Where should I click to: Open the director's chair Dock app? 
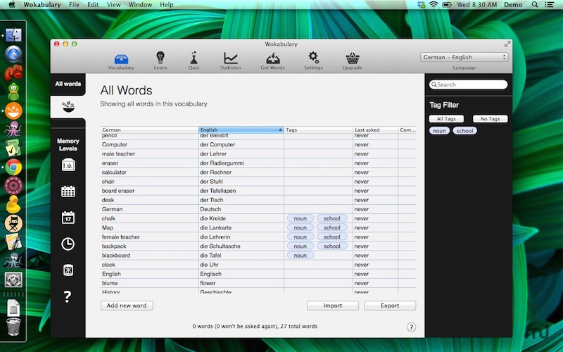pos(13,223)
